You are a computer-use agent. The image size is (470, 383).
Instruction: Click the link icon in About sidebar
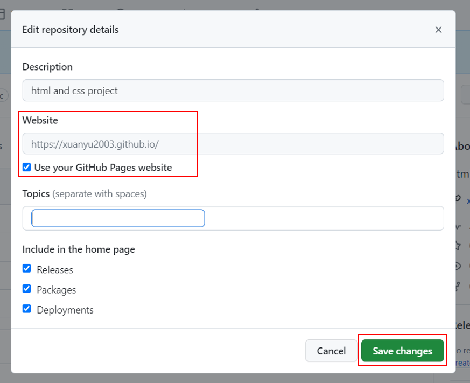(x=459, y=199)
